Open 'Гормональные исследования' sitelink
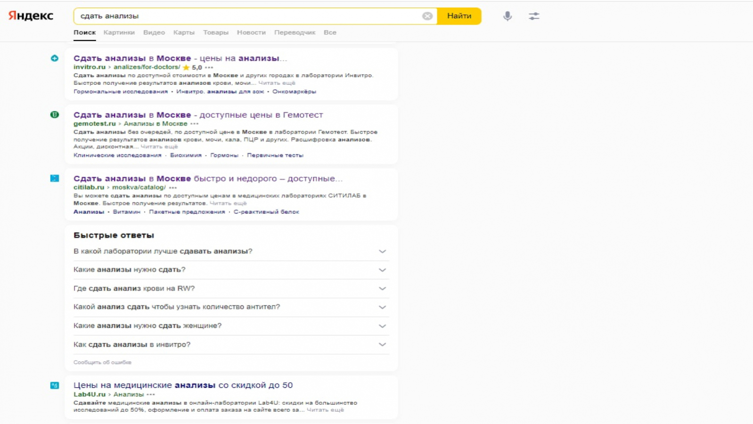The height and width of the screenshot is (424, 753). point(121,92)
